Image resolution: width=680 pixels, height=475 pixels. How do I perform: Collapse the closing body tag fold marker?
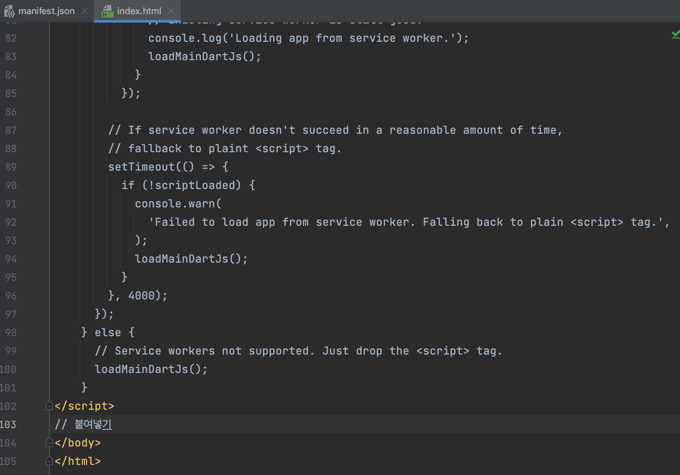(x=49, y=443)
